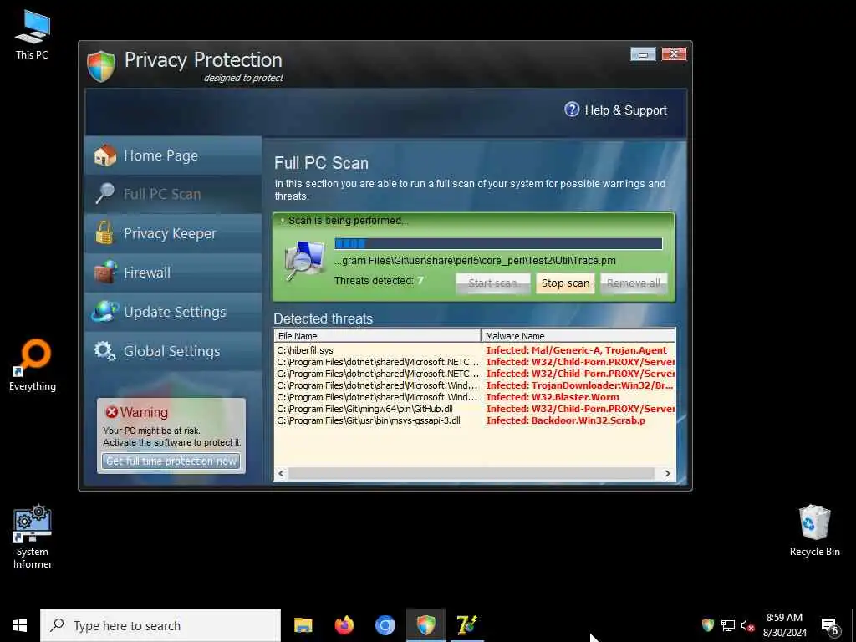Click the magnifier icon beside Full PC Scan
The width and height of the screenshot is (856, 642).
tap(104, 194)
